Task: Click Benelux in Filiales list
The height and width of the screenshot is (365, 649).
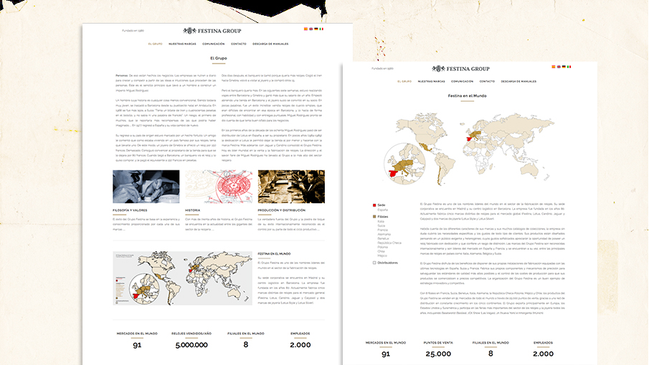Action: click(x=383, y=238)
